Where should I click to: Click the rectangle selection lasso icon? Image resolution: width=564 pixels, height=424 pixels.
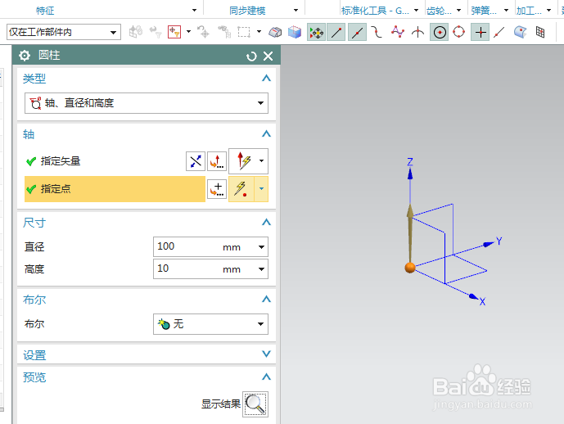click(x=244, y=32)
